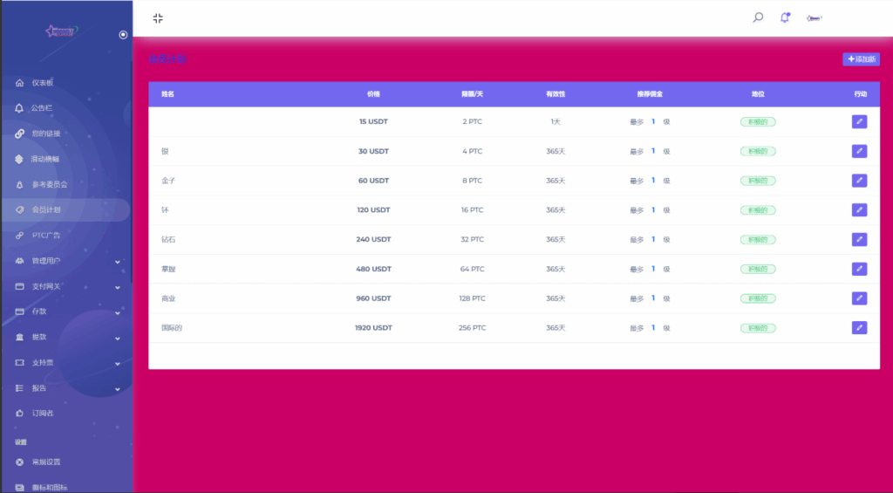893x493 pixels.
Task: Click the status badge in 金子 row
Action: coord(757,181)
